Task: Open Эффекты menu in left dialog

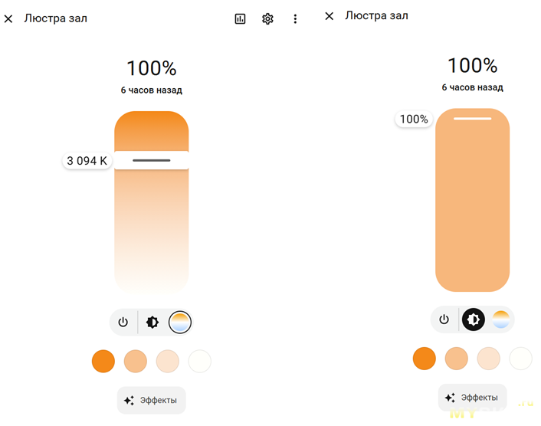Action: (x=152, y=400)
